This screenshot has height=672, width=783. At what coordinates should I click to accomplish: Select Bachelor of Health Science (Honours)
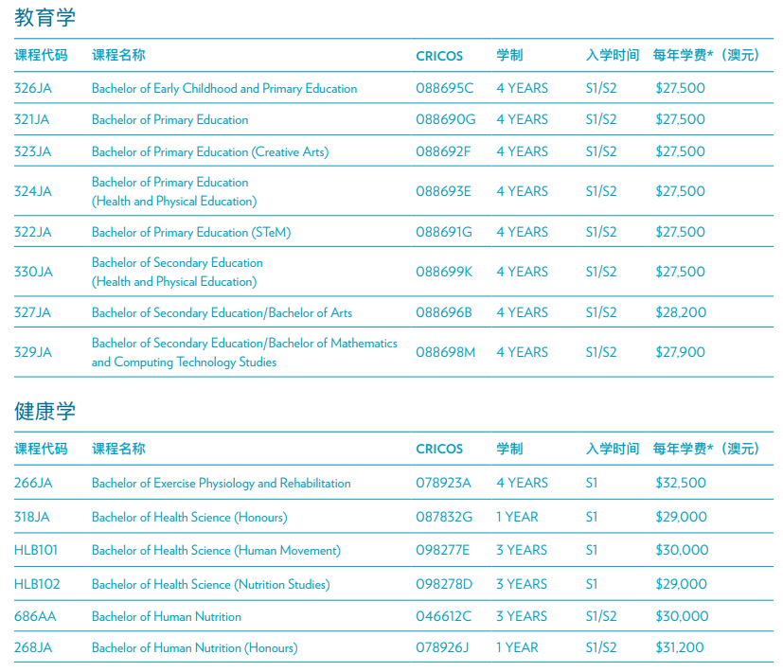(189, 517)
